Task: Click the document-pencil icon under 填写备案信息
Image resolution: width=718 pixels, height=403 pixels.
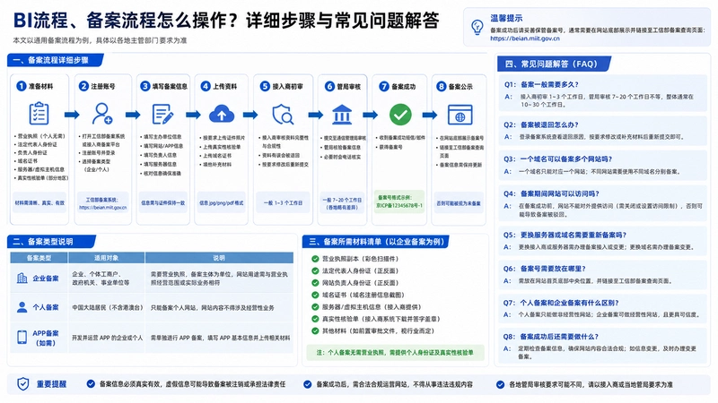Action: click(162, 115)
